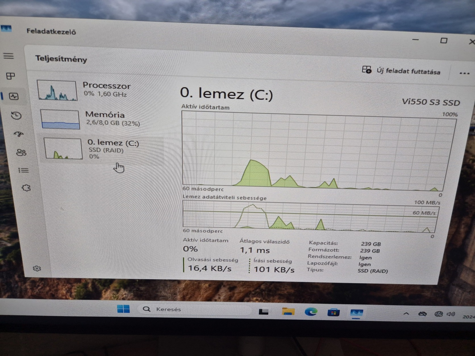Open the Users page icon
This screenshot has width=475, height=356.
click(21, 152)
